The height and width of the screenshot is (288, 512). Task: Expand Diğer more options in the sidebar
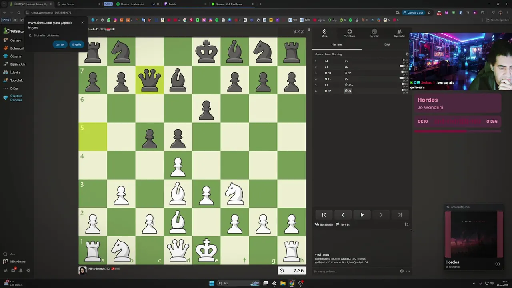(x=11, y=88)
